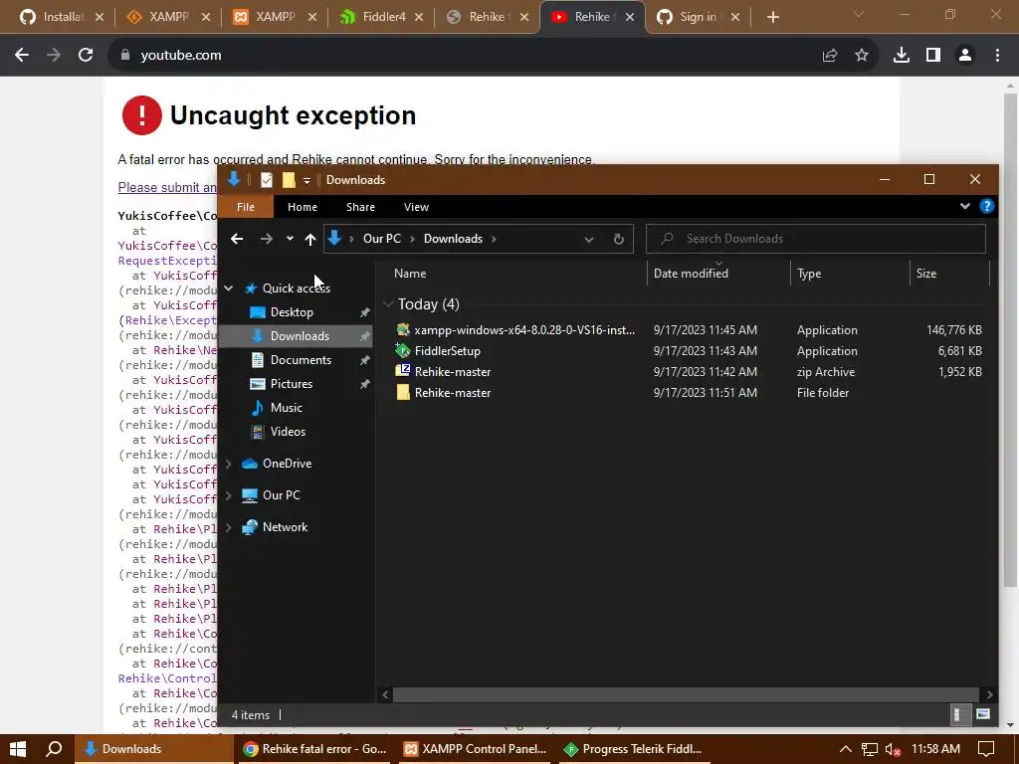The height and width of the screenshot is (764, 1019).
Task: Open Chrome downloads icon
Action: pos(901,56)
